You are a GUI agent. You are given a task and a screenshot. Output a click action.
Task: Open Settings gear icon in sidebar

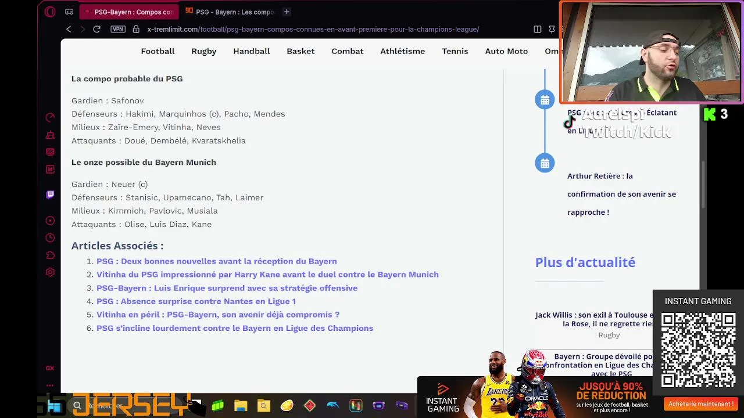[x=50, y=272]
